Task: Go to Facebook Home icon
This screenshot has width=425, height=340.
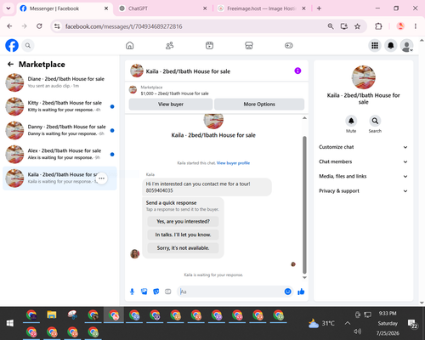Action: [x=130, y=45]
